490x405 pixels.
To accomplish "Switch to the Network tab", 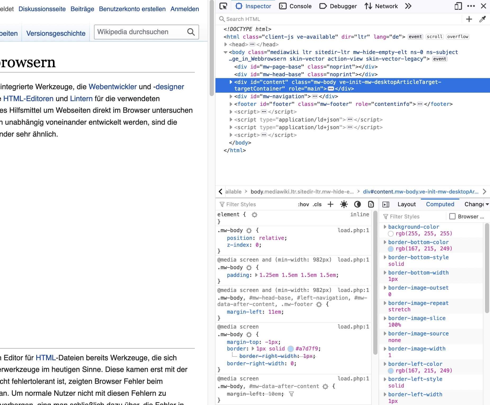I will click(381, 6).
